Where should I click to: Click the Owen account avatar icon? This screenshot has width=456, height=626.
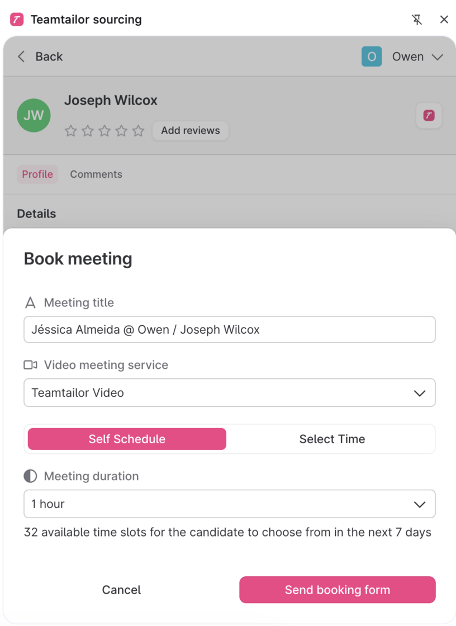[x=372, y=56]
